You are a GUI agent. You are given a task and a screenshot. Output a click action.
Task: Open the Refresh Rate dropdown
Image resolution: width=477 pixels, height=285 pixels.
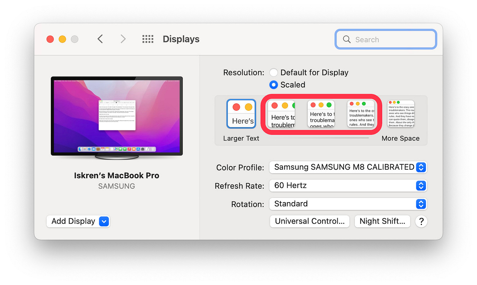[348, 185]
